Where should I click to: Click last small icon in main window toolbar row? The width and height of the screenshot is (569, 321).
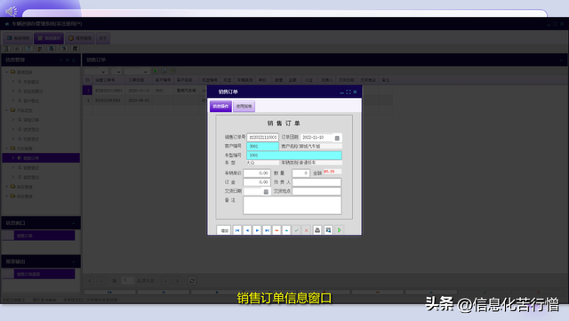coord(75,49)
